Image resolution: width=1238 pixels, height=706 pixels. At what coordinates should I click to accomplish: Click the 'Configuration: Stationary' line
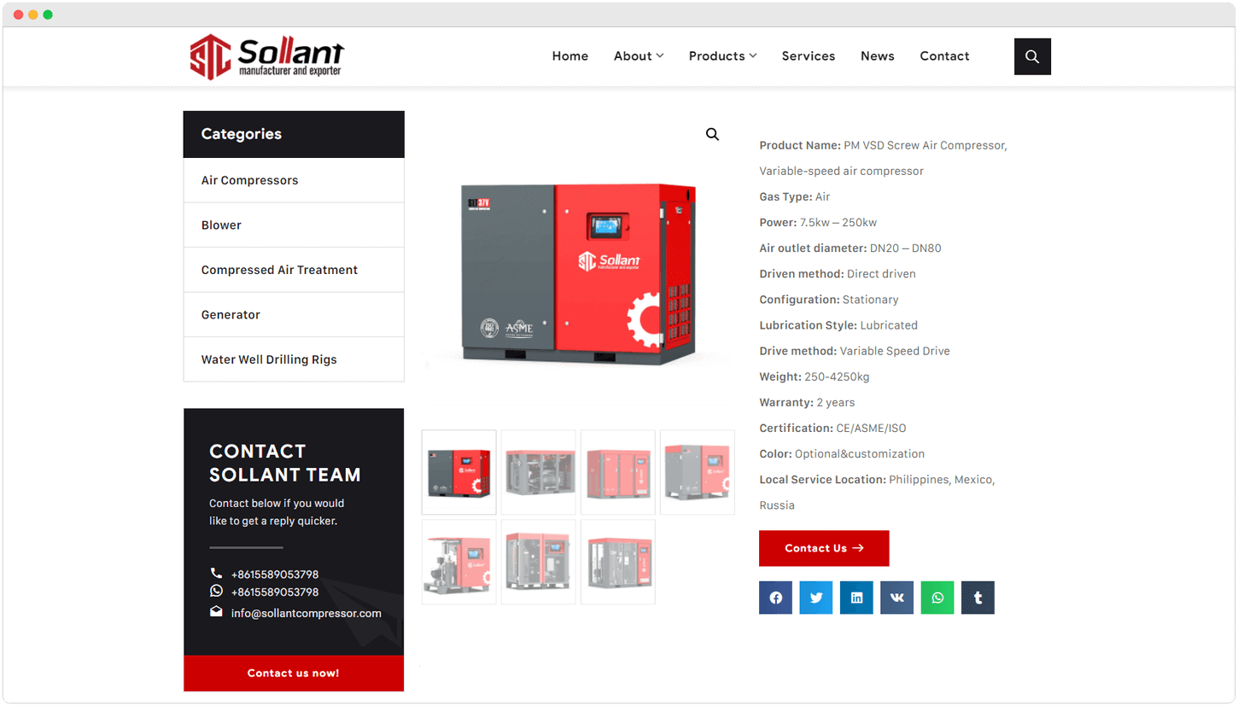click(x=829, y=300)
